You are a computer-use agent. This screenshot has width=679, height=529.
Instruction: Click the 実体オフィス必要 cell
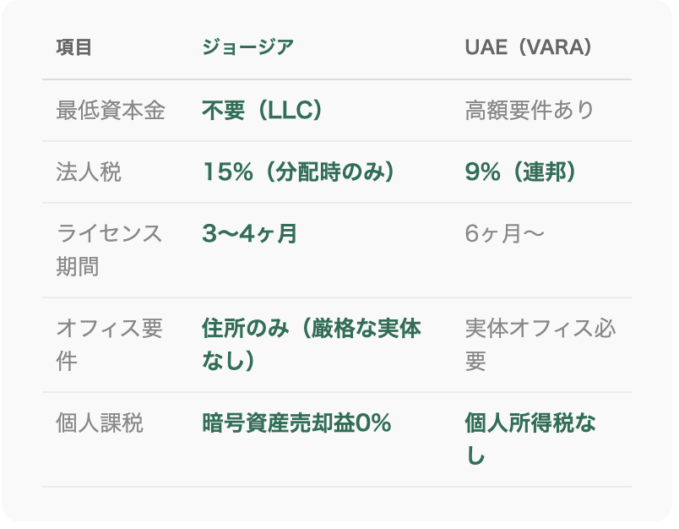point(540,345)
